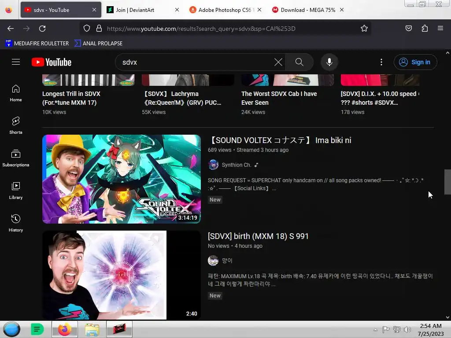Open the taskbar clock showing 2:54 AM
This screenshot has height=338, width=451.
pos(431,329)
